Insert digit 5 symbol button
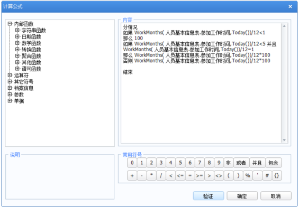The height and width of the screenshot is (208, 299). tap(180, 163)
